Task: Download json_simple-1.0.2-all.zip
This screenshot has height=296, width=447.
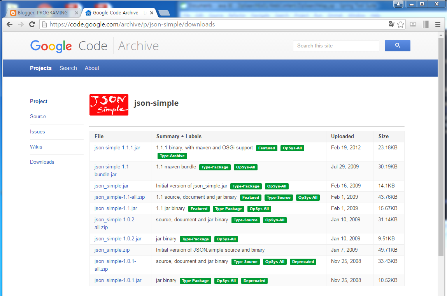Action: [115, 223]
